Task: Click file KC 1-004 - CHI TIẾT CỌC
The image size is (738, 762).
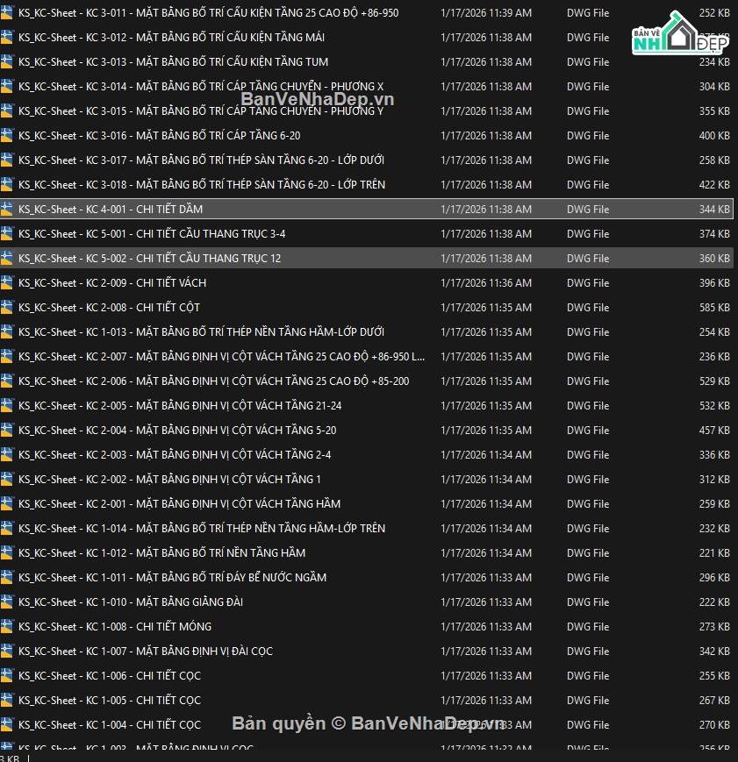Action: (110, 724)
